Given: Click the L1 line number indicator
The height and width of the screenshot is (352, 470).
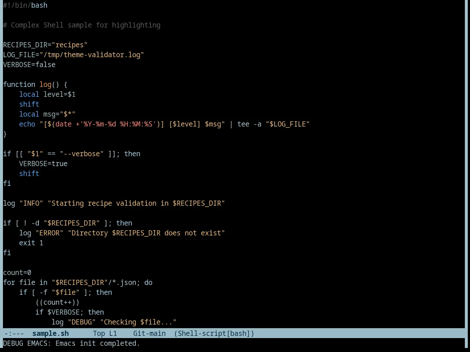Looking at the screenshot, I should point(113,333).
